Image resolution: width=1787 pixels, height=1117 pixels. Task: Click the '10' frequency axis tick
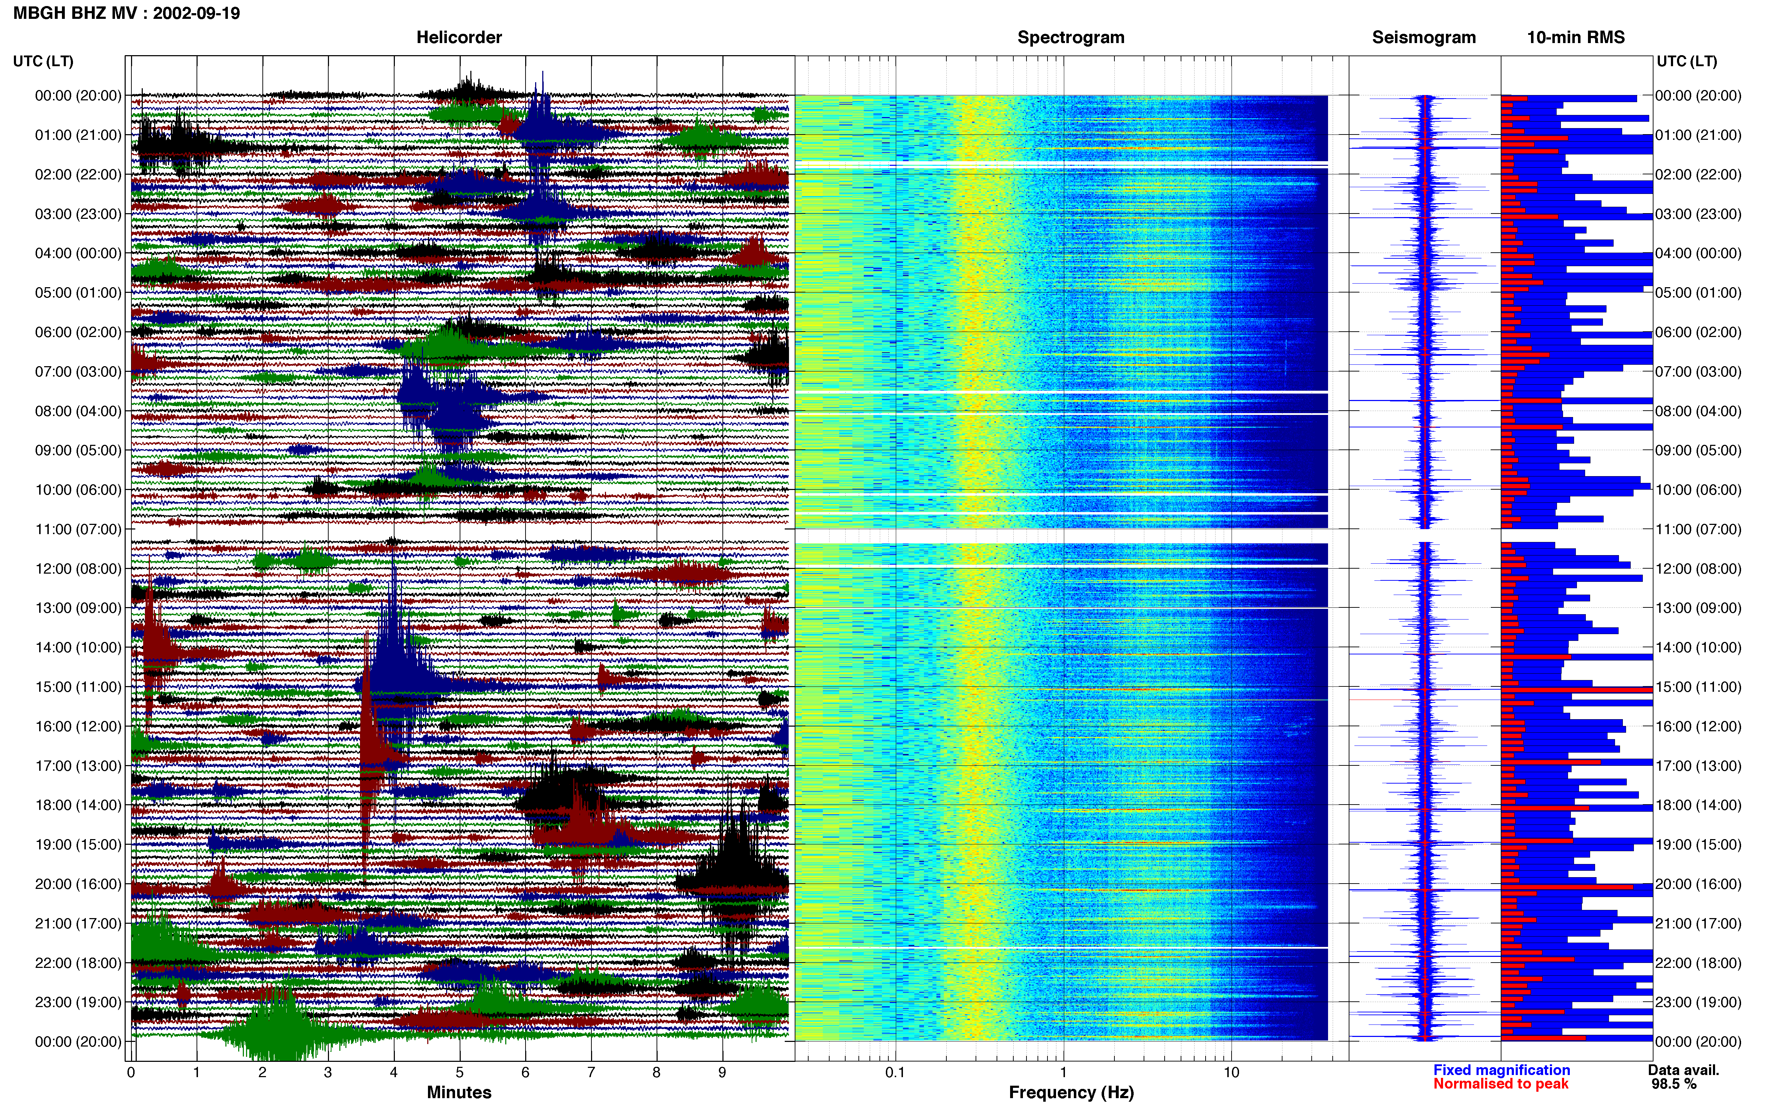pos(1231,1073)
